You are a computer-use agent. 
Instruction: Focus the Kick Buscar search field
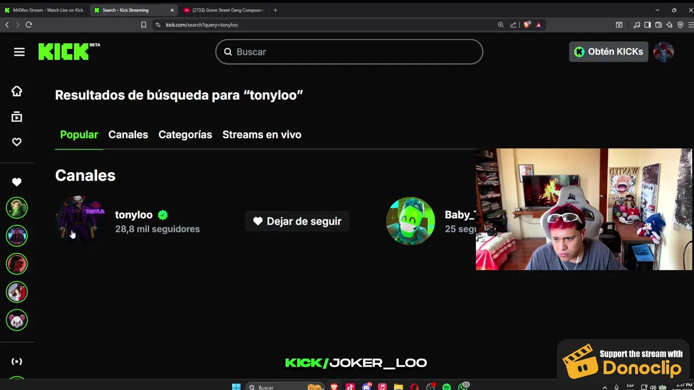[349, 51]
